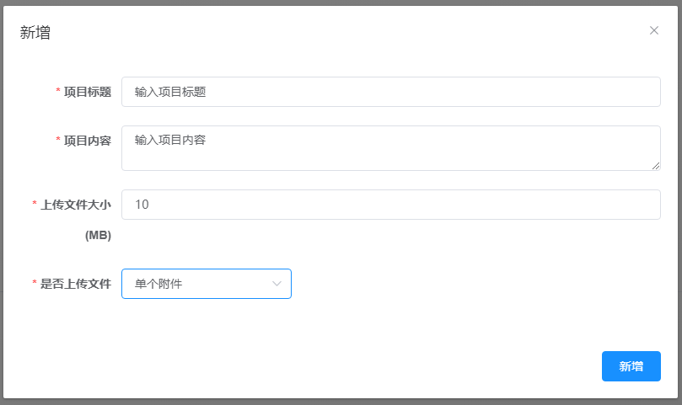Click the gray backdrop outside the dialog
Image resolution: width=682 pixels, height=405 pixels.
pos(337,402)
